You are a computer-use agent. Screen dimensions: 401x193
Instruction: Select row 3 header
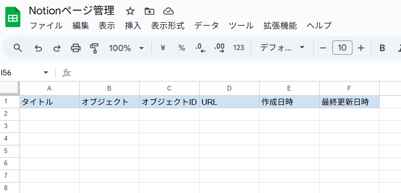tap(10, 126)
